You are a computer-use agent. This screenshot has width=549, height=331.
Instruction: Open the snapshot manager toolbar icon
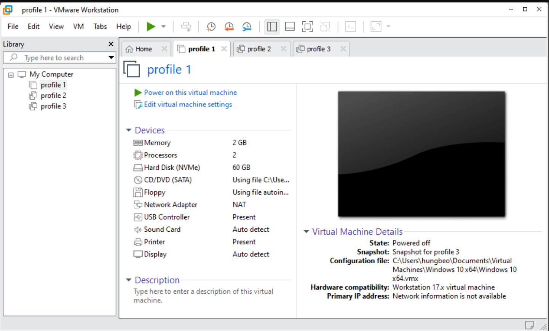247,27
